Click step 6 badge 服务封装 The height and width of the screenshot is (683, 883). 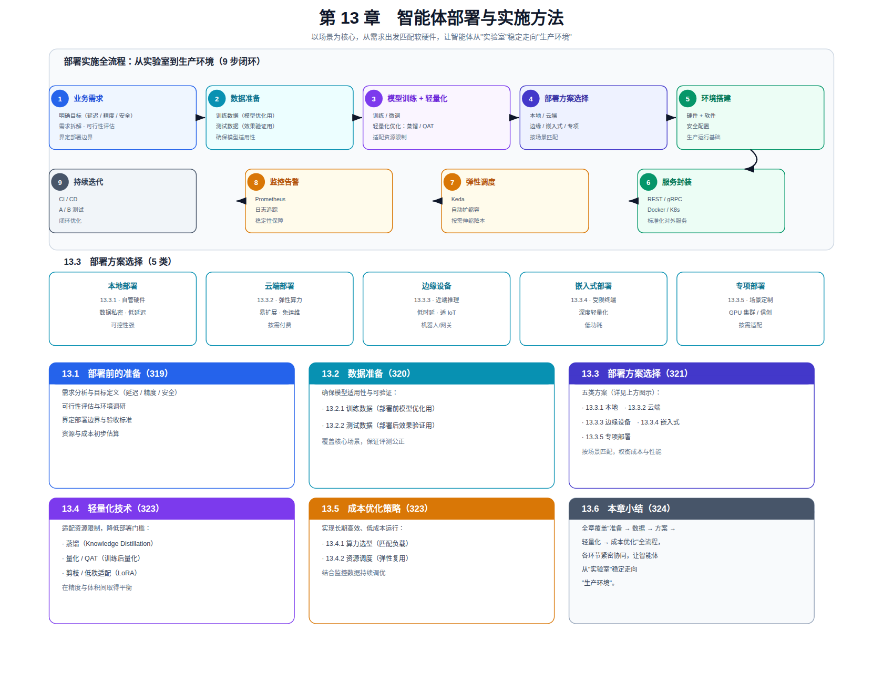tap(649, 182)
